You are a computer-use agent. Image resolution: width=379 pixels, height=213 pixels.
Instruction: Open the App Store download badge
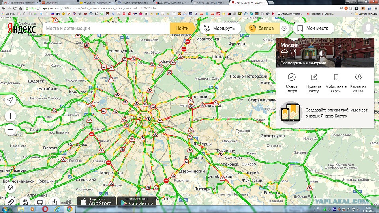pyautogui.click(x=96, y=202)
